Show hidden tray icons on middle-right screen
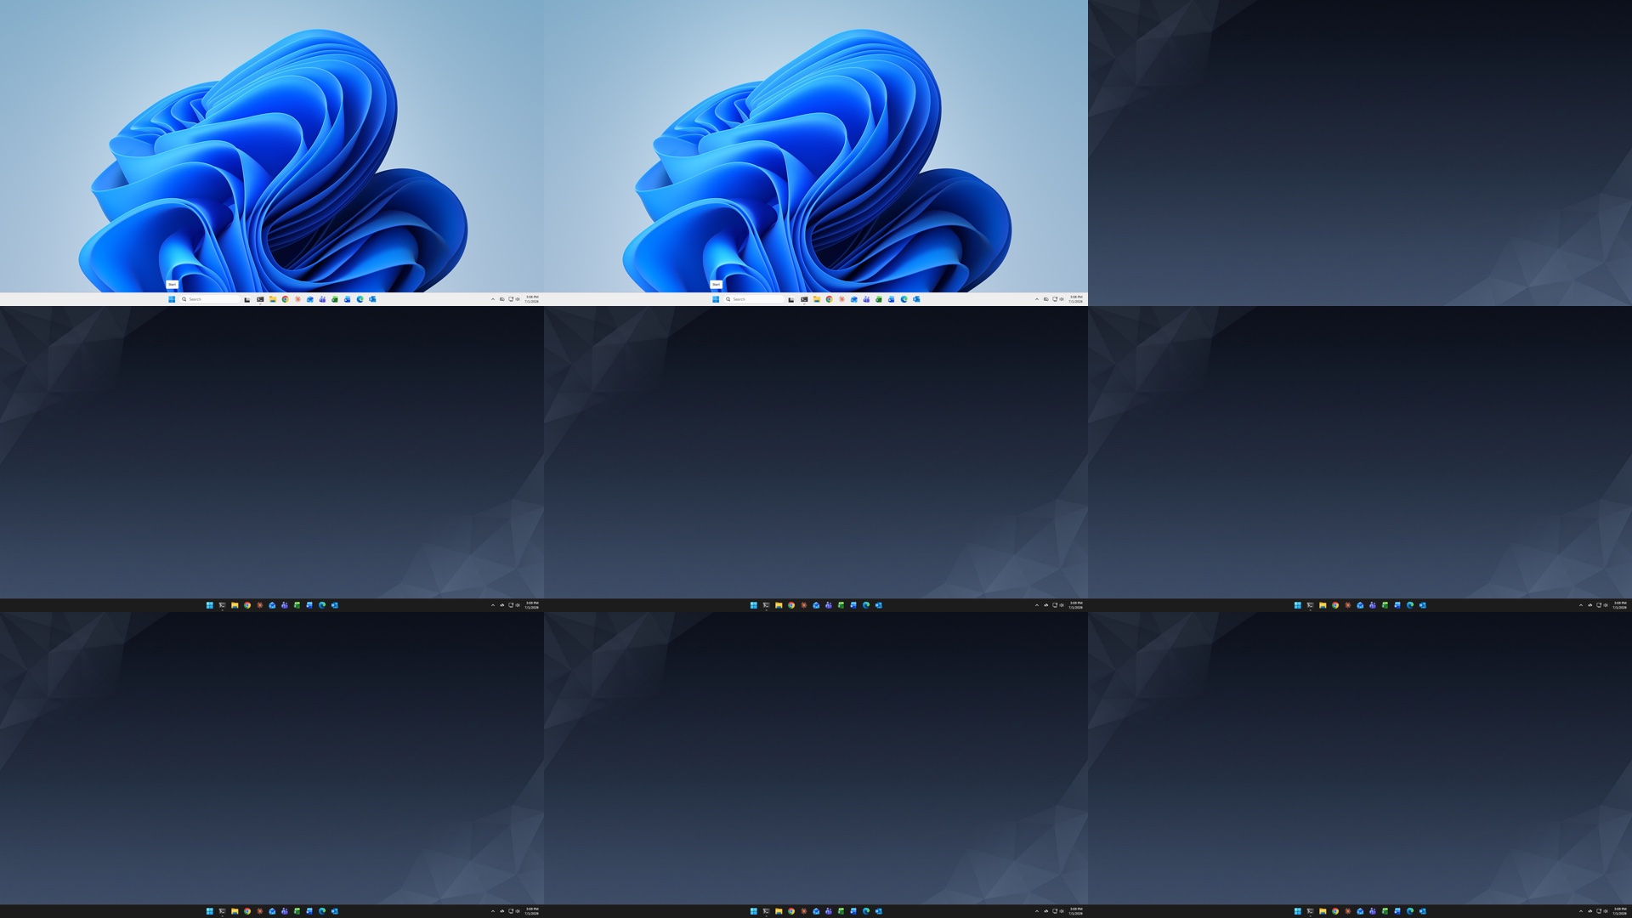This screenshot has width=1632, height=918. tap(1581, 605)
